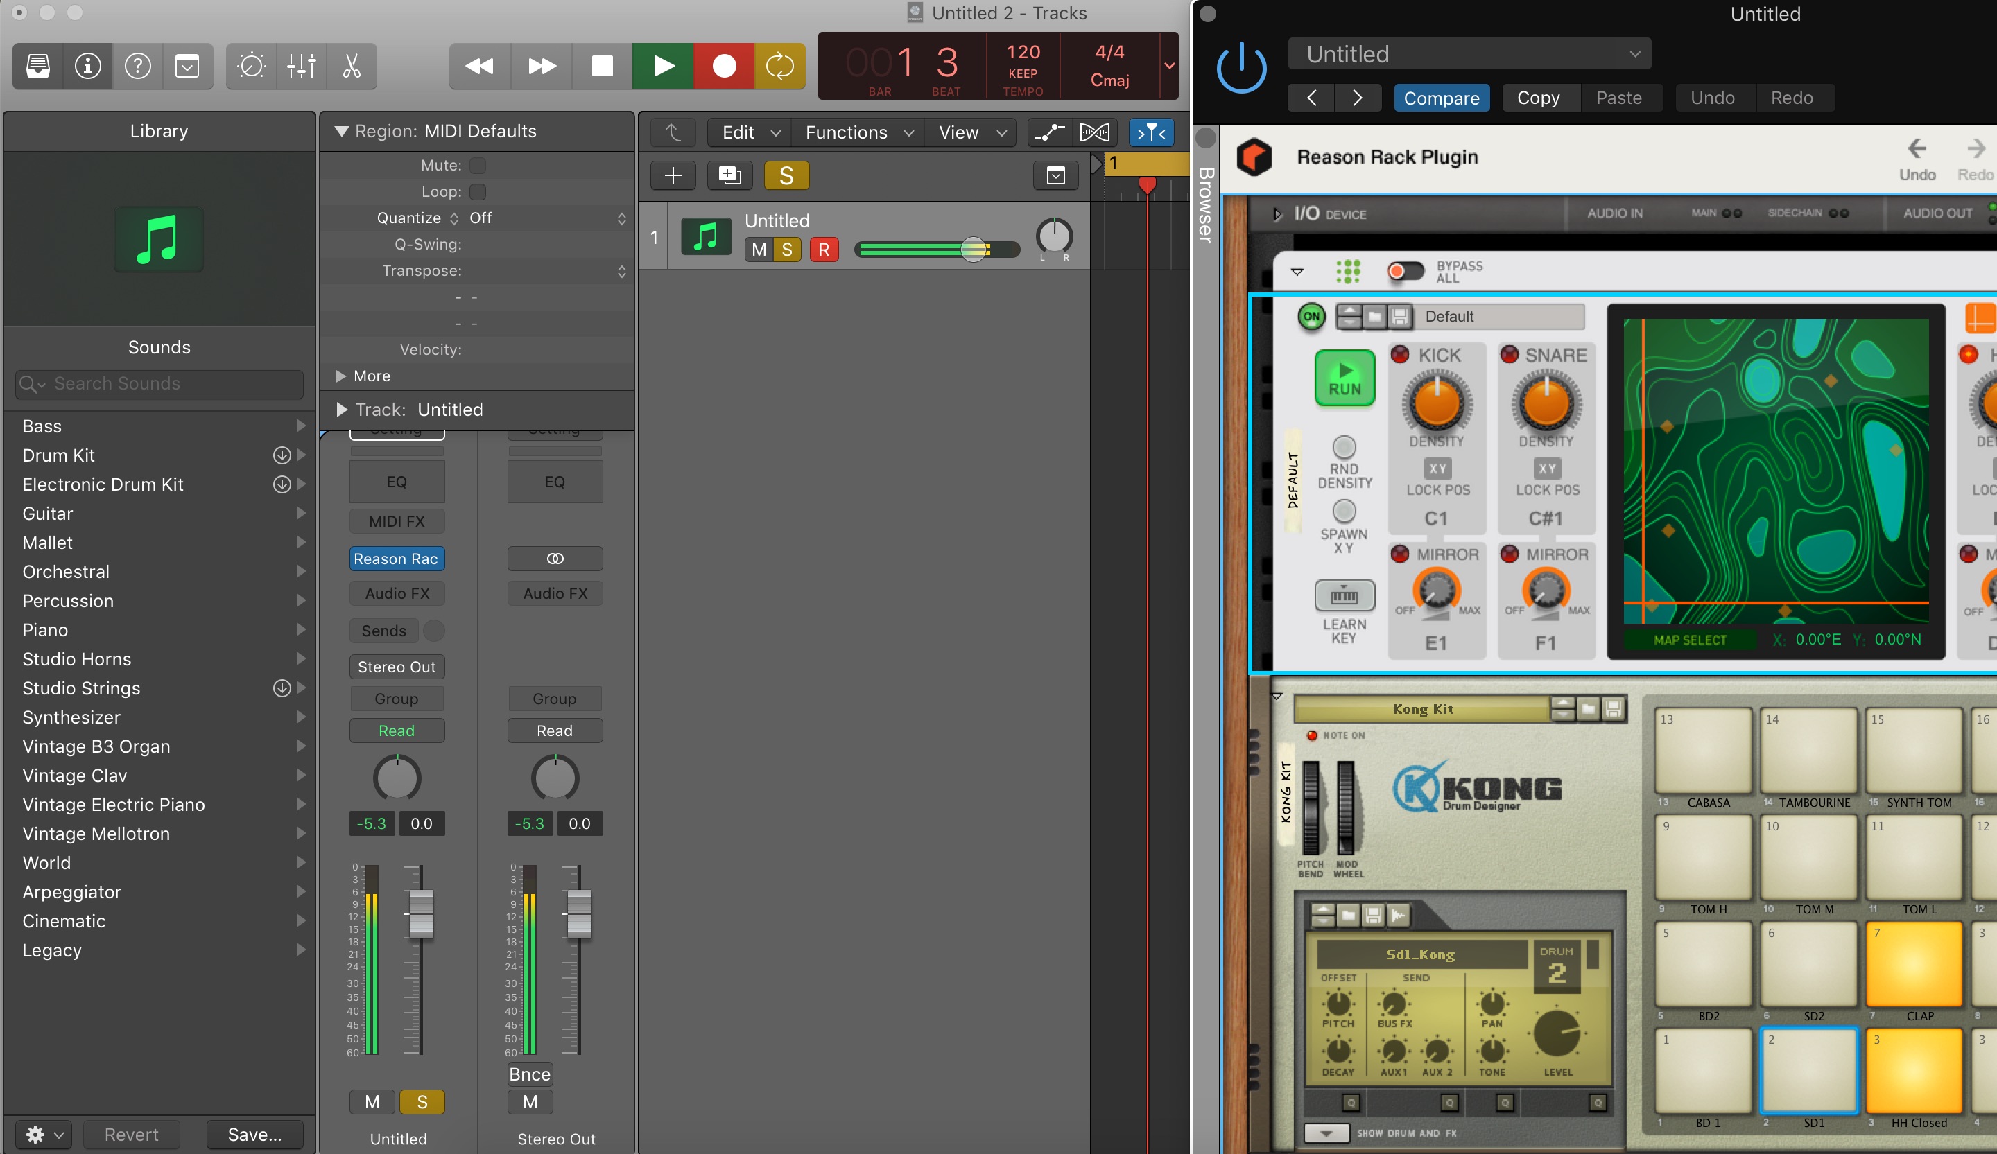Click the Untitled track pan knob

tap(1054, 236)
